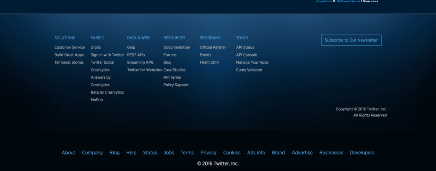Open the Twitter Social link
436x171 pixels.
(x=102, y=63)
